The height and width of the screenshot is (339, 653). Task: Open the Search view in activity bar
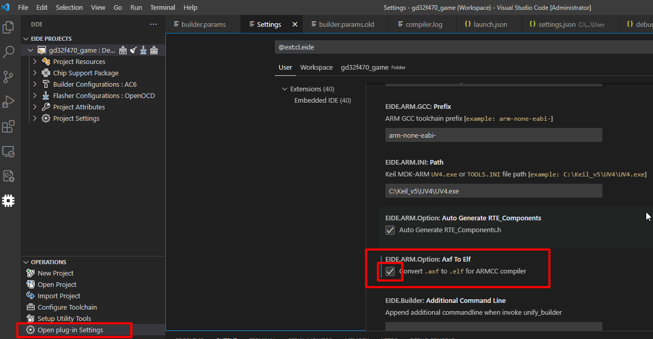(8, 52)
